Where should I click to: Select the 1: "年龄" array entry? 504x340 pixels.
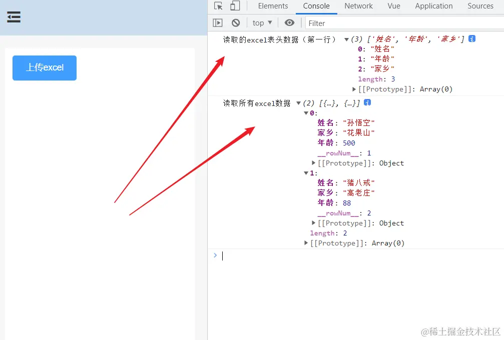(376, 59)
